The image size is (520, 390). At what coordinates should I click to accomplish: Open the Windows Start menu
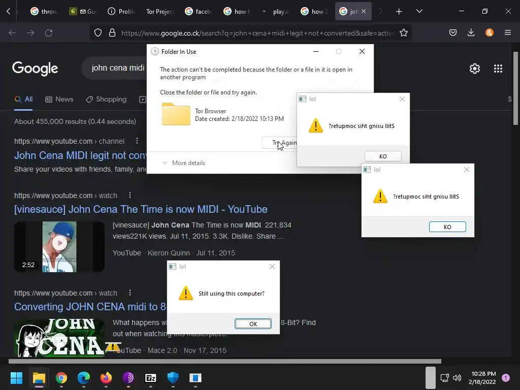[x=16, y=378]
